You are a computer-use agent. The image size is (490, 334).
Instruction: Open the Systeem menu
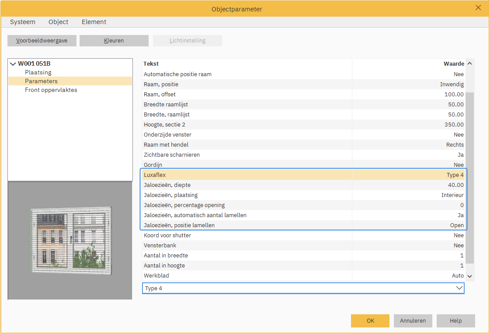point(22,22)
